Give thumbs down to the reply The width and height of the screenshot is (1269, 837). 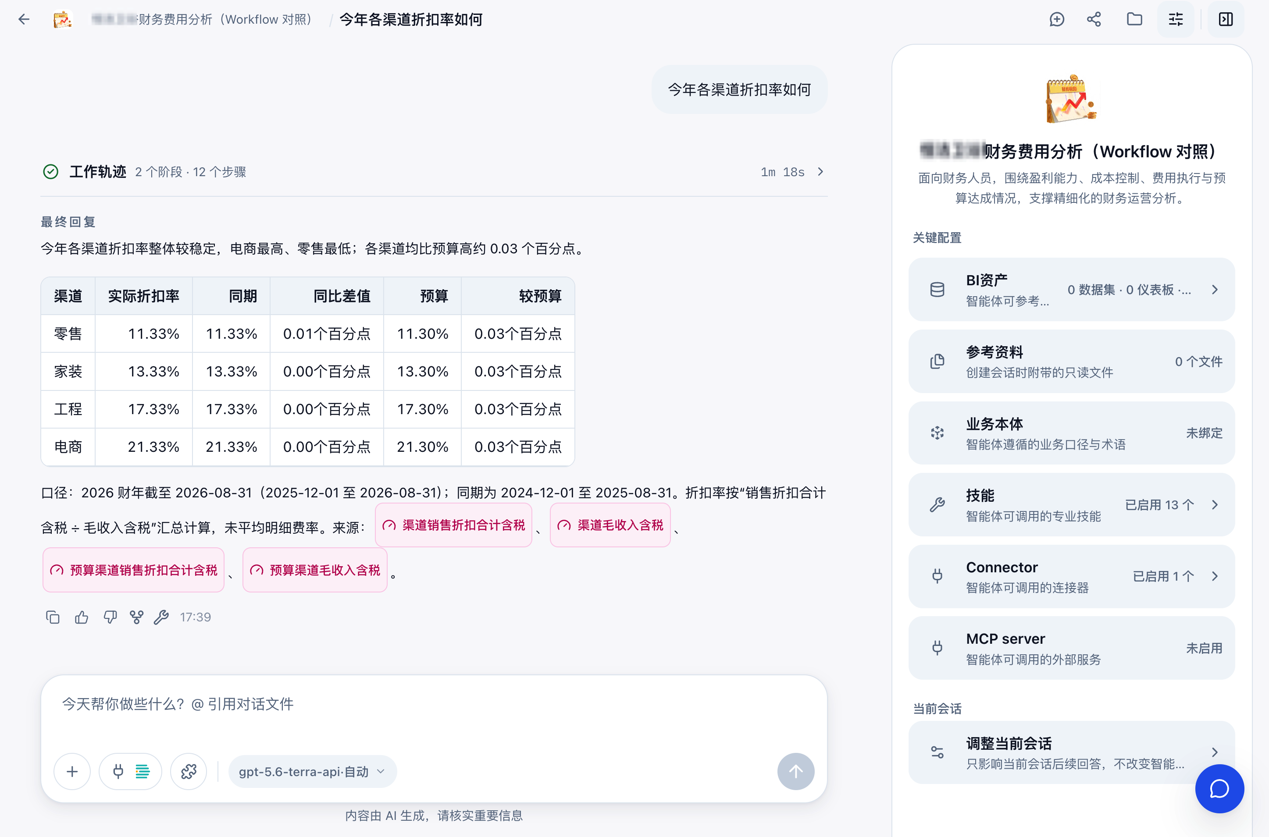click(x=110, y=617)
